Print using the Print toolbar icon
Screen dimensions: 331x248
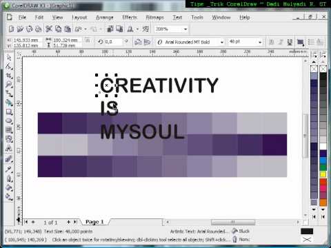[39, 29]
